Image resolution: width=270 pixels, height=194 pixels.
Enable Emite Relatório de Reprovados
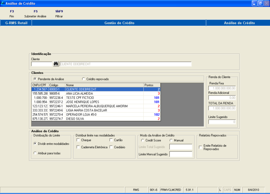pyautogui.click(x=200, y=147)
